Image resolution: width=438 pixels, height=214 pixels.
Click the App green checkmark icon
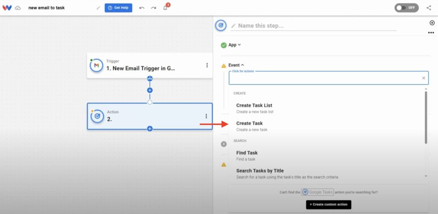(224, 45)
